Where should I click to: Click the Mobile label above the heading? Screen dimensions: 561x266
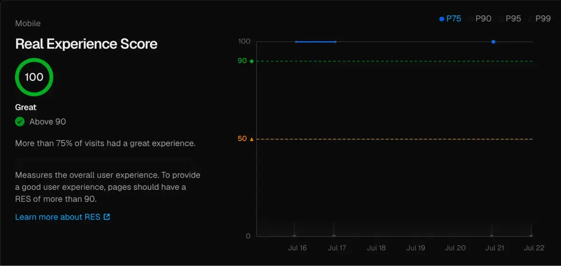click(28, 23)
